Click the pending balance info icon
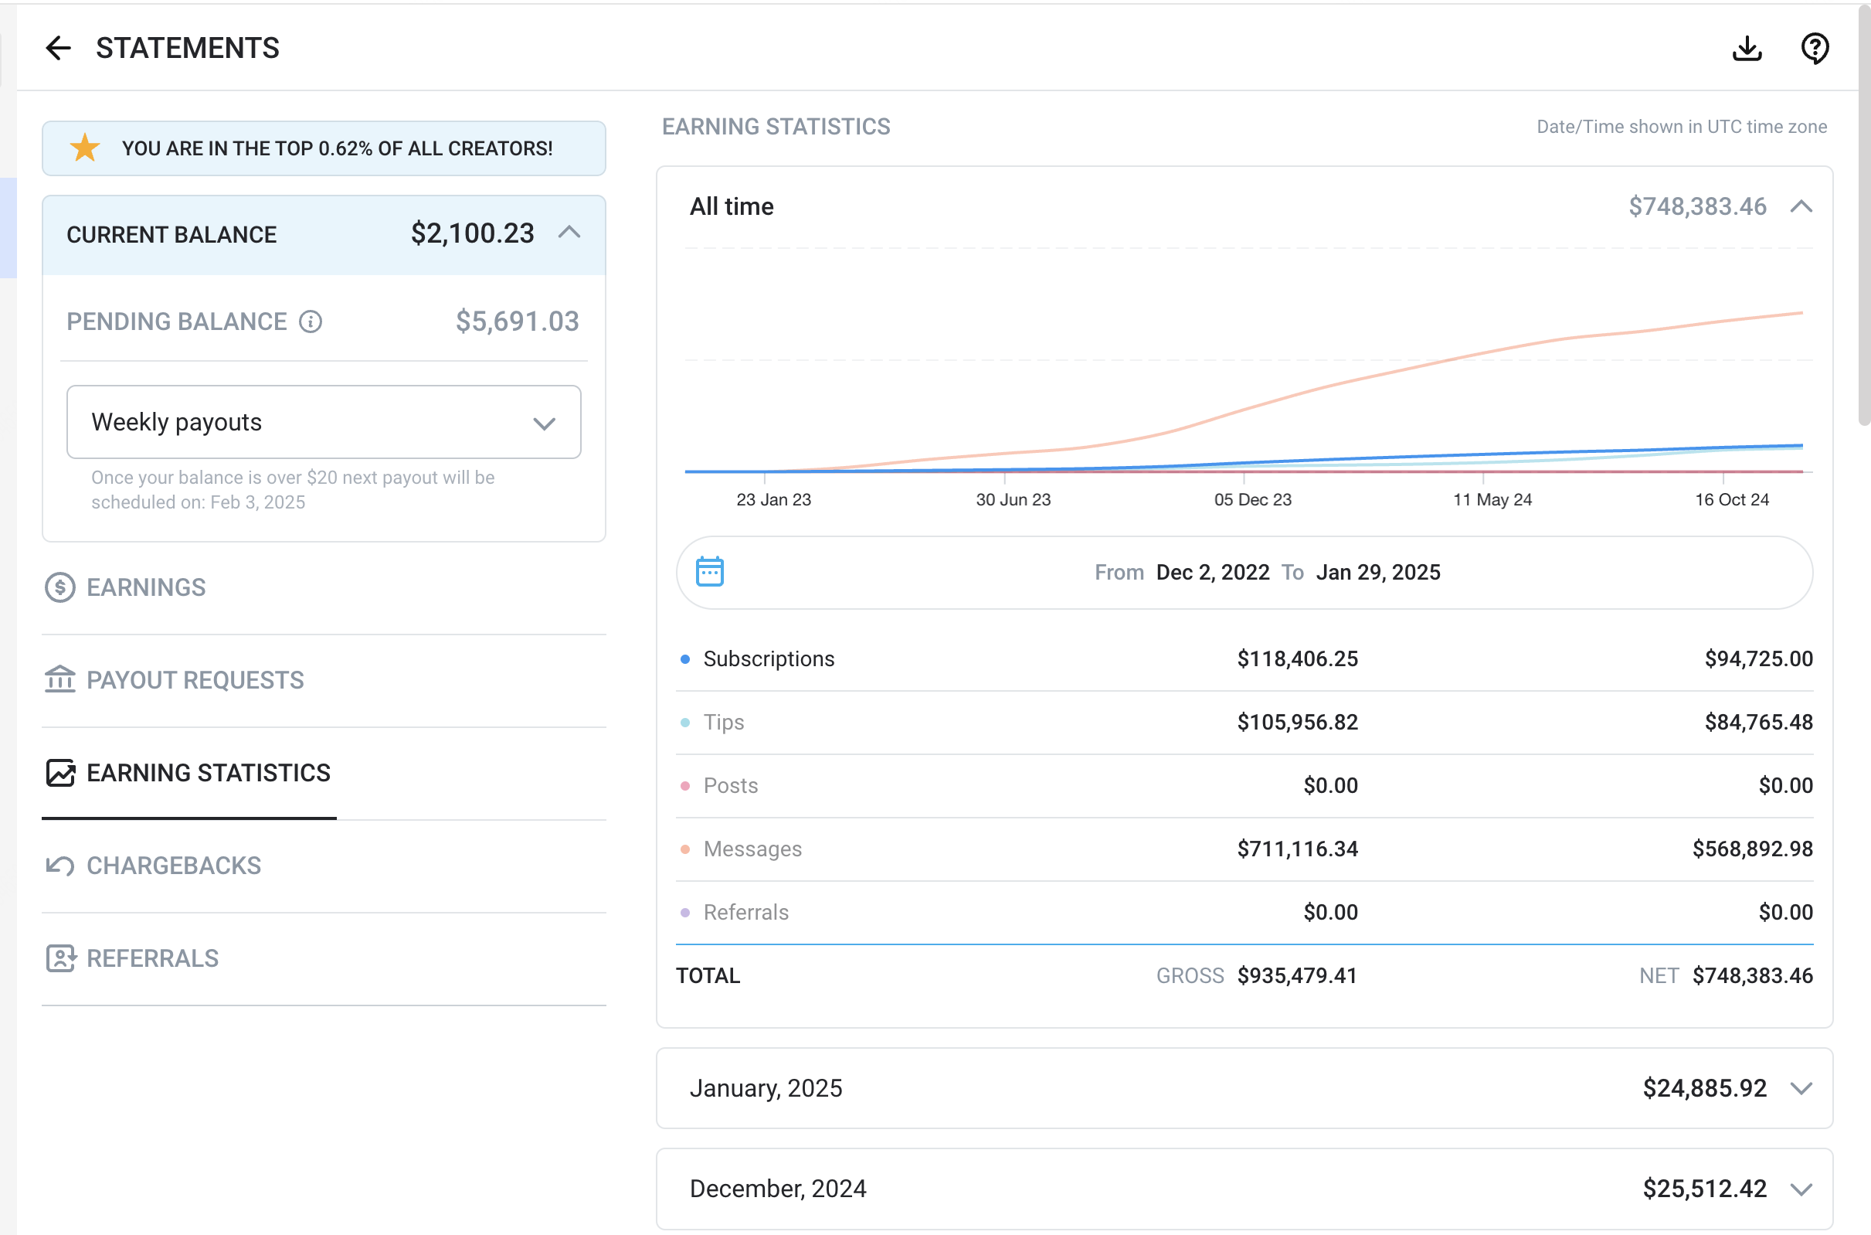This screenshot has width=1871, height=1235. (x=310, y=322)
